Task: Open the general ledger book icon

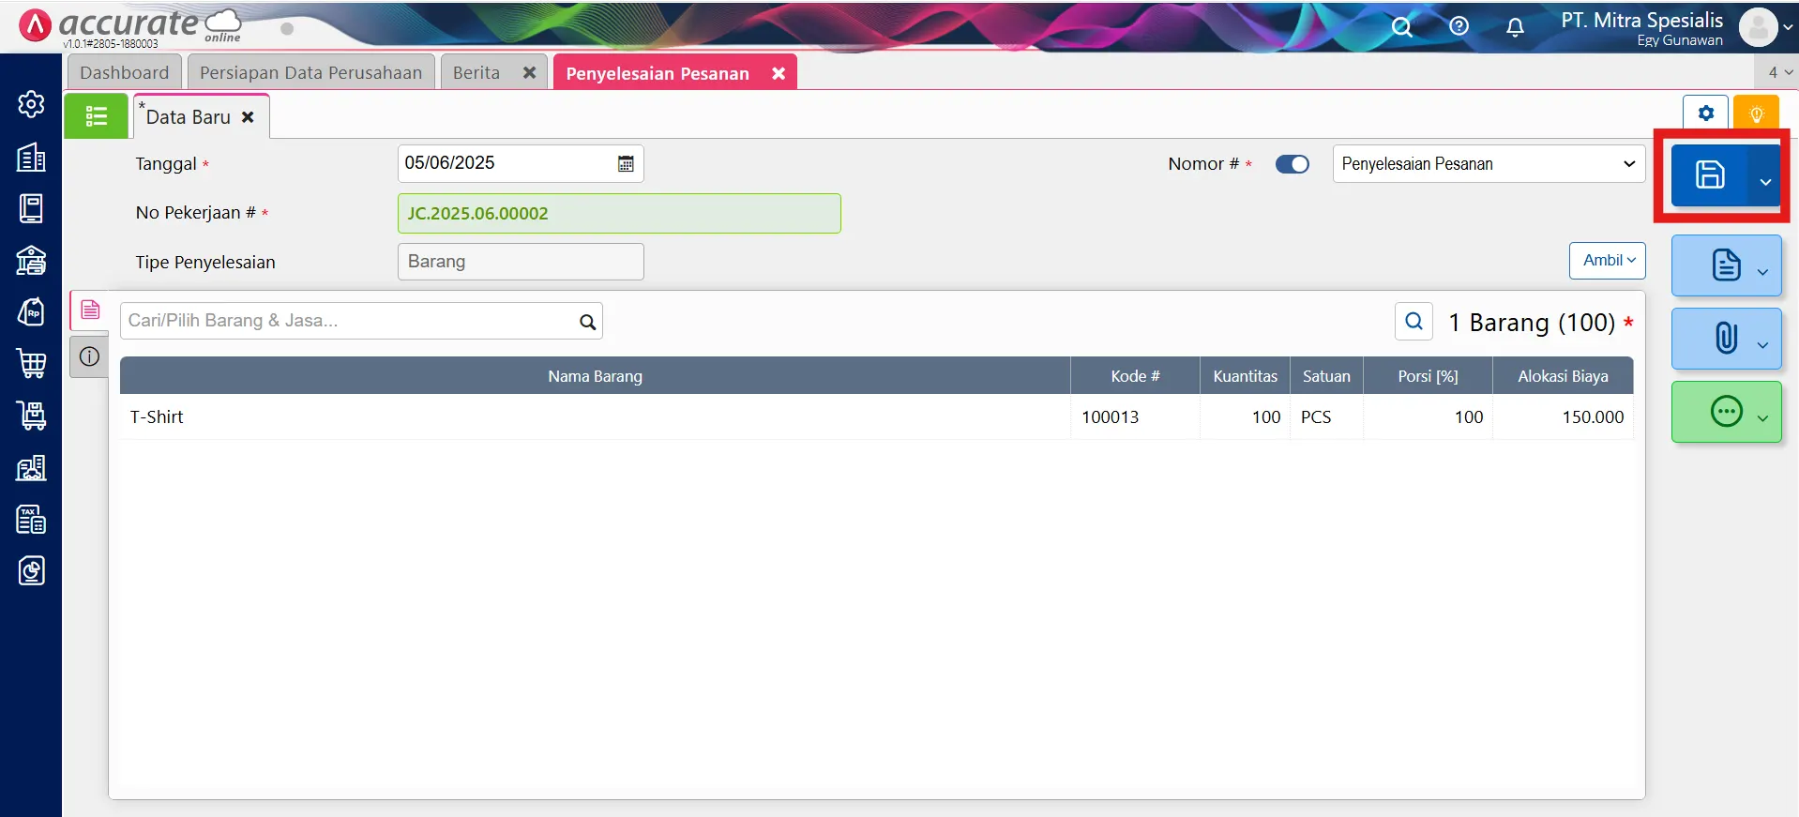Action: [x=31, y=208]
